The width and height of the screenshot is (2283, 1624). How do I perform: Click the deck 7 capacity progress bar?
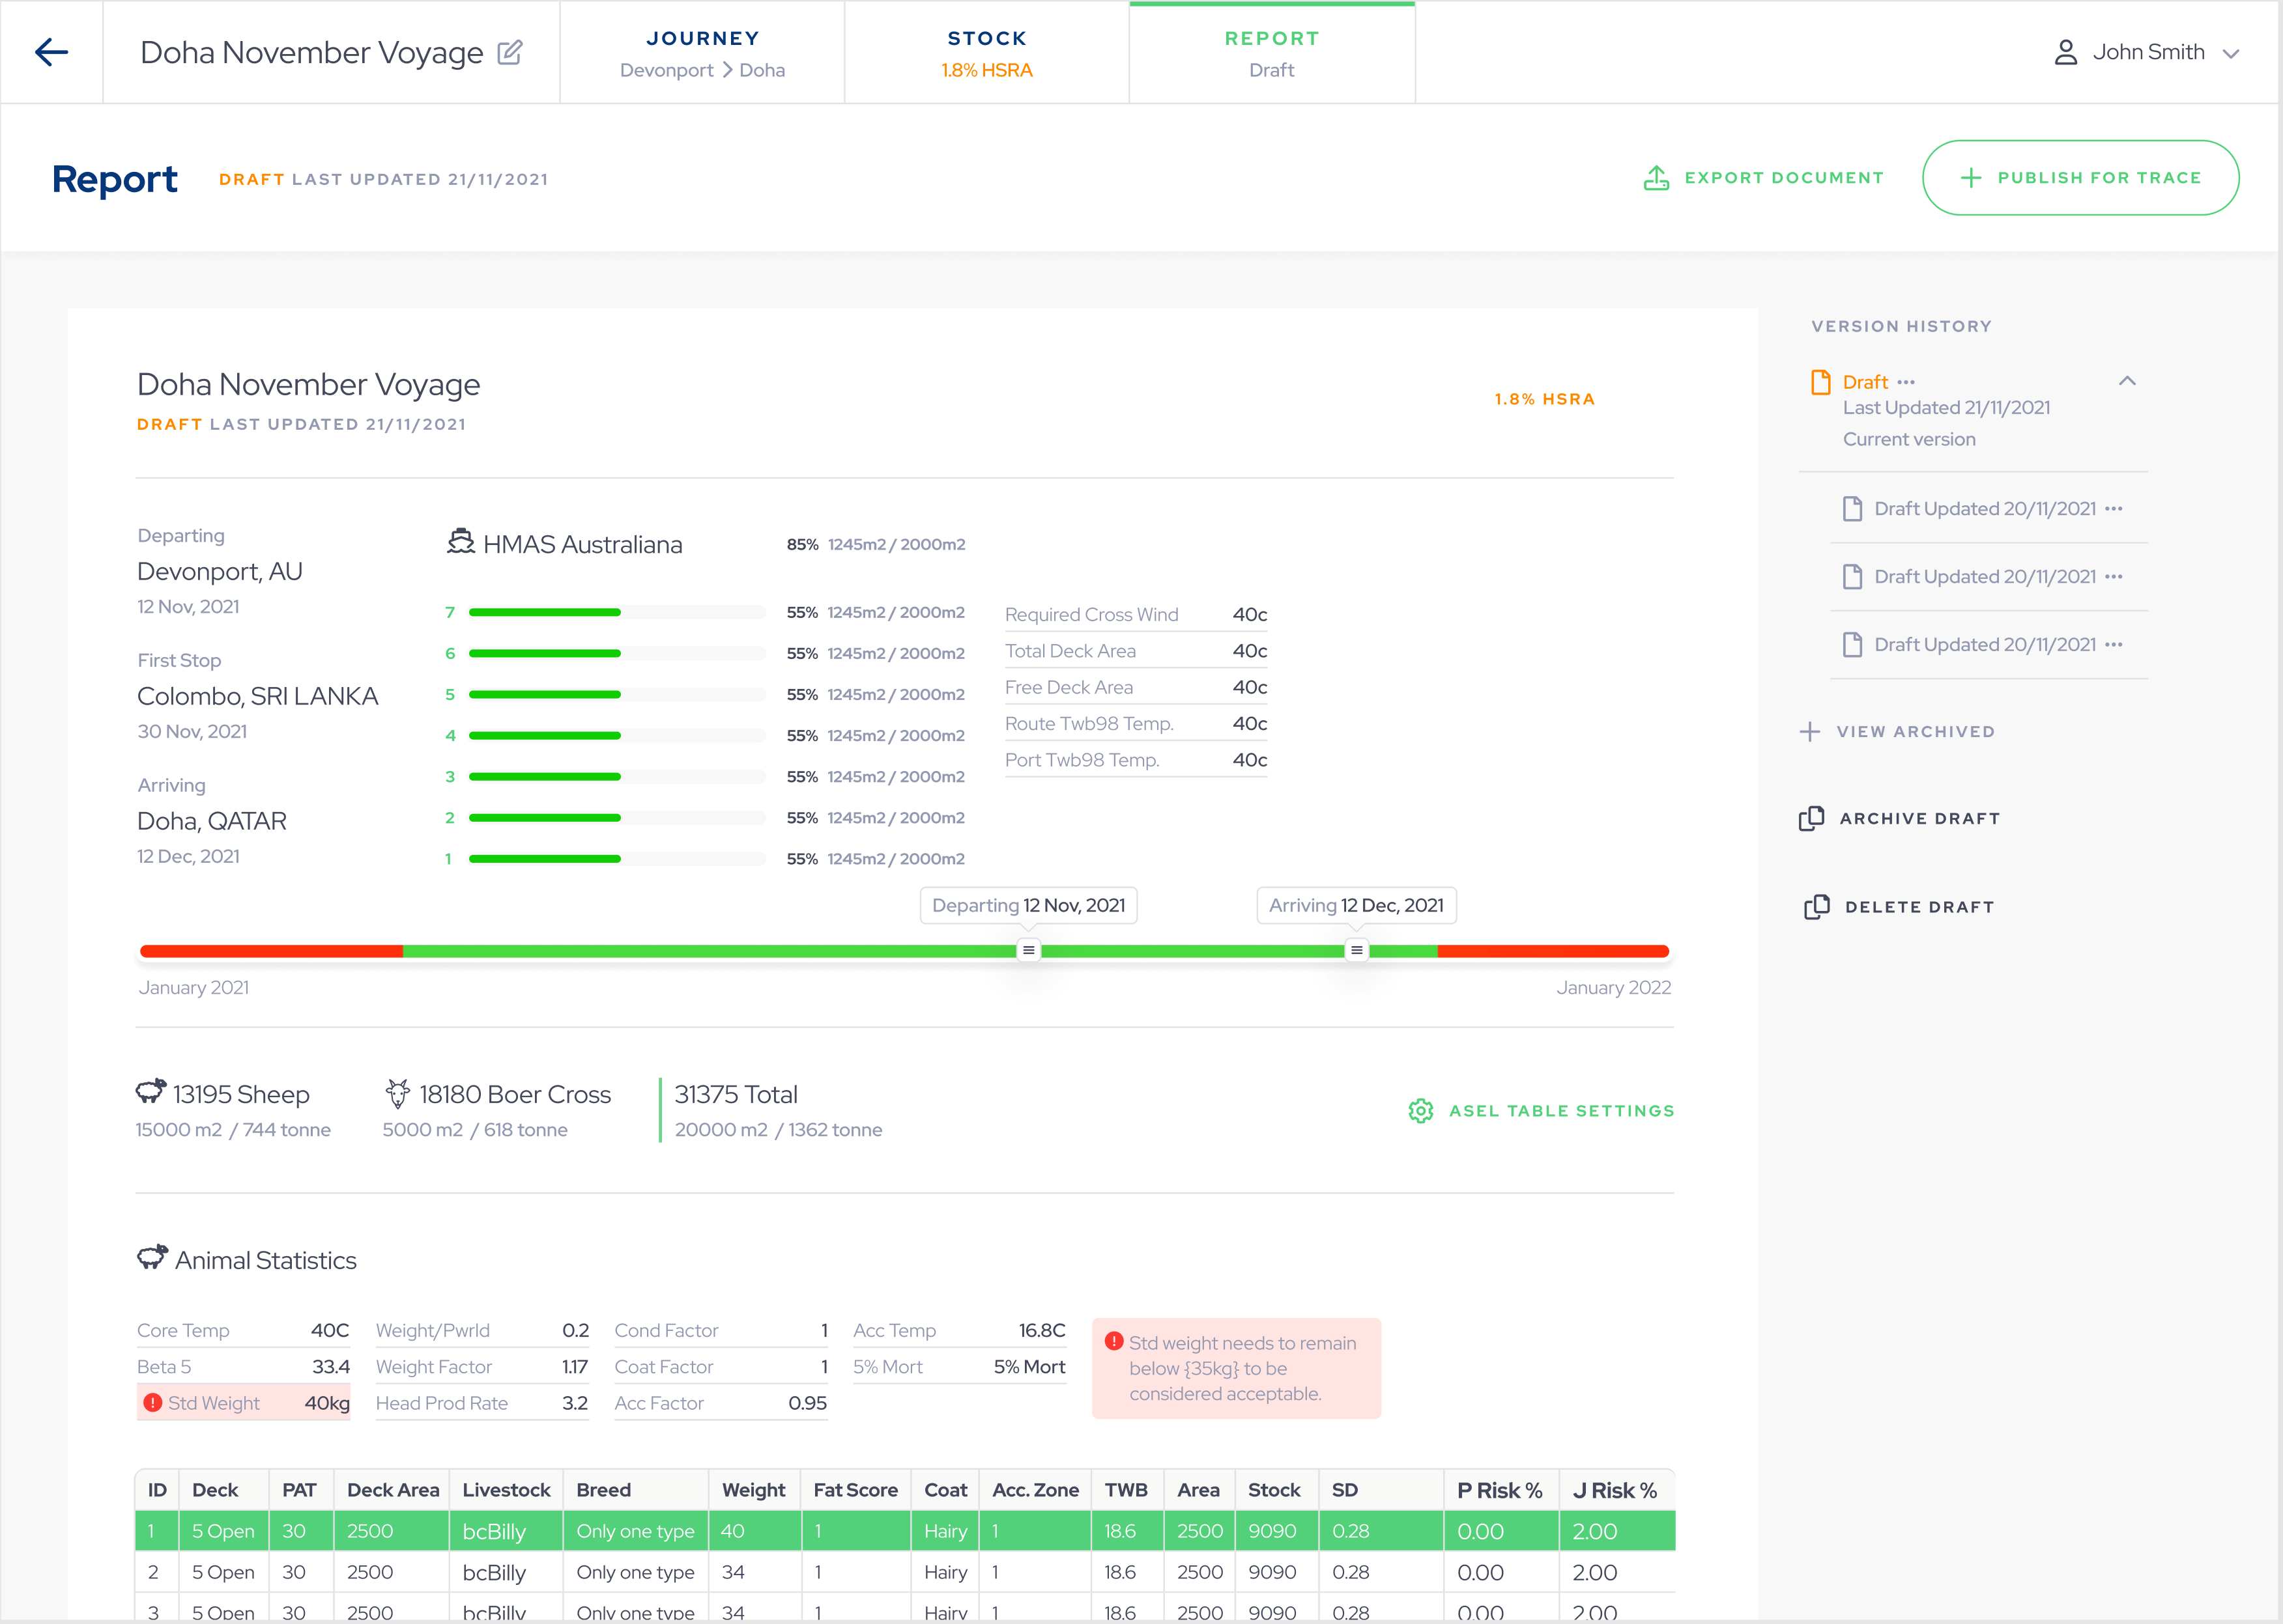coord(617,612)
